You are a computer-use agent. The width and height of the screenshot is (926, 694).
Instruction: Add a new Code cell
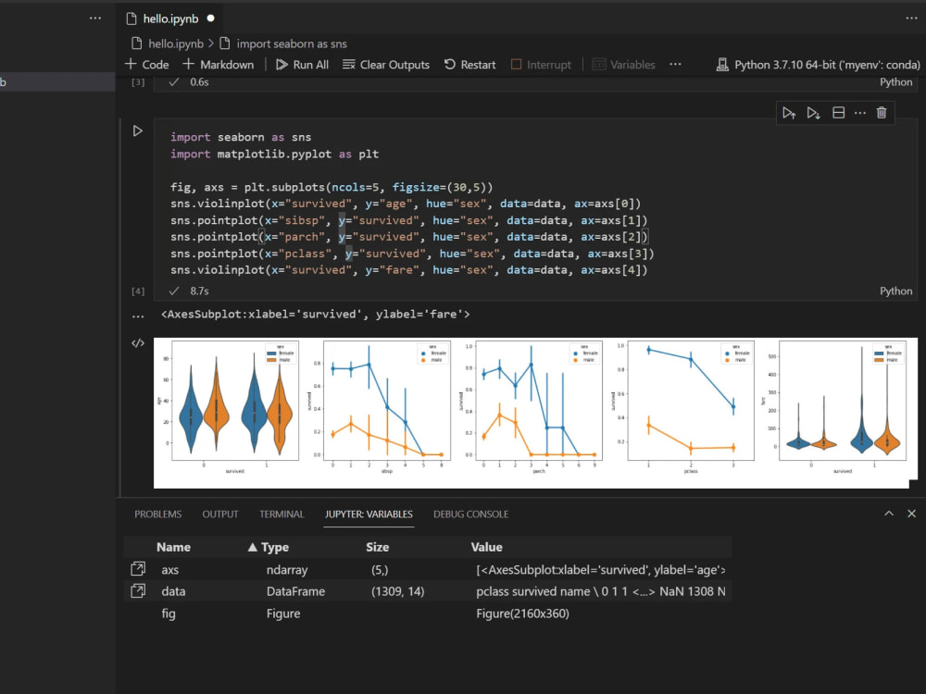click(x=147, y=65)
